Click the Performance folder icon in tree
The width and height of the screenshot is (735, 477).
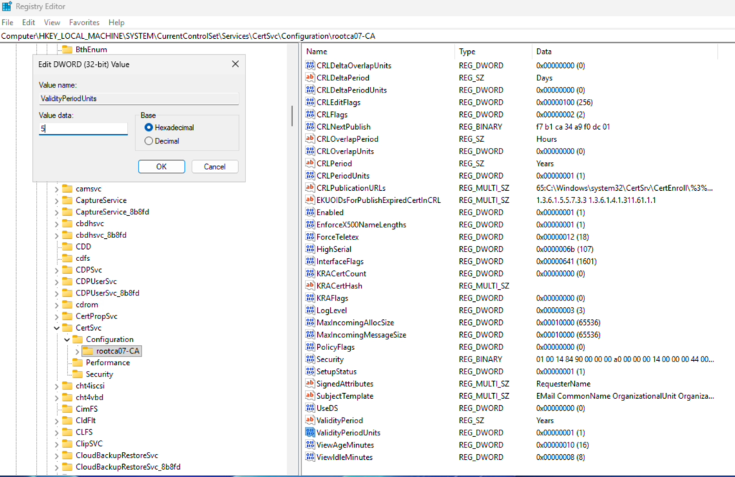[78, 363]
